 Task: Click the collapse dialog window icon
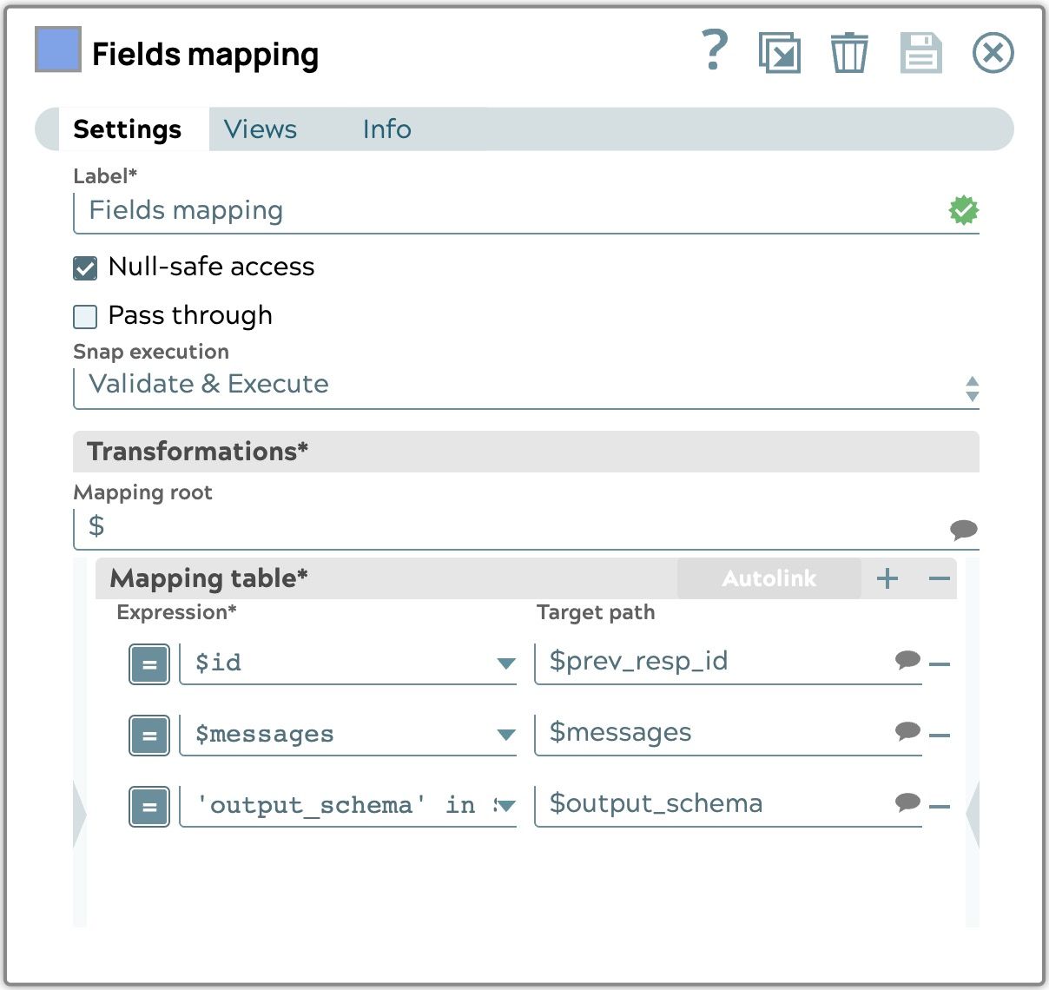click(x=779, y=53)
